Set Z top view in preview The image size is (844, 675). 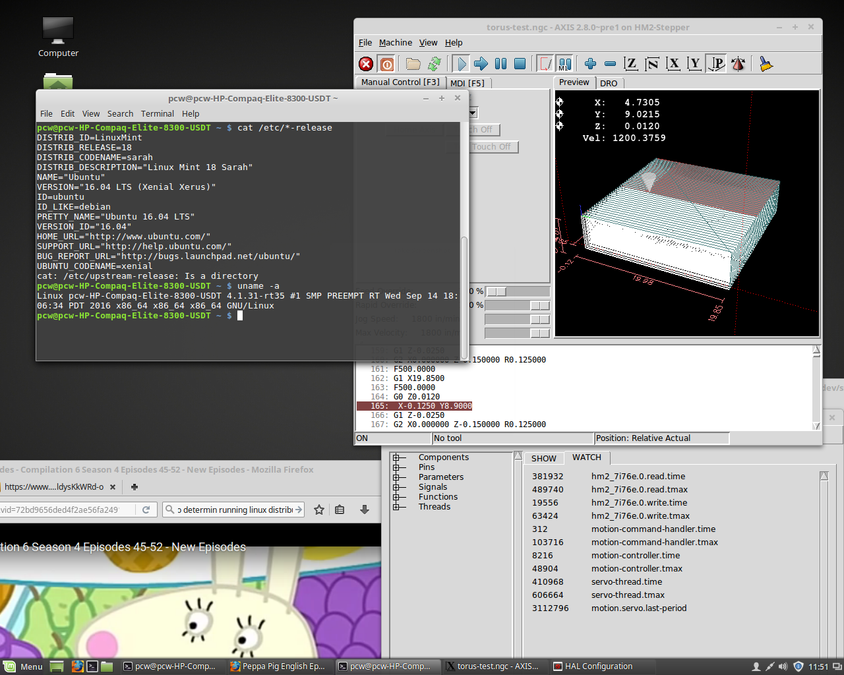point(631,64)
